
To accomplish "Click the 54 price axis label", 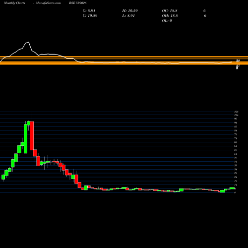I will pyautogui.click(x=236, y=154).
